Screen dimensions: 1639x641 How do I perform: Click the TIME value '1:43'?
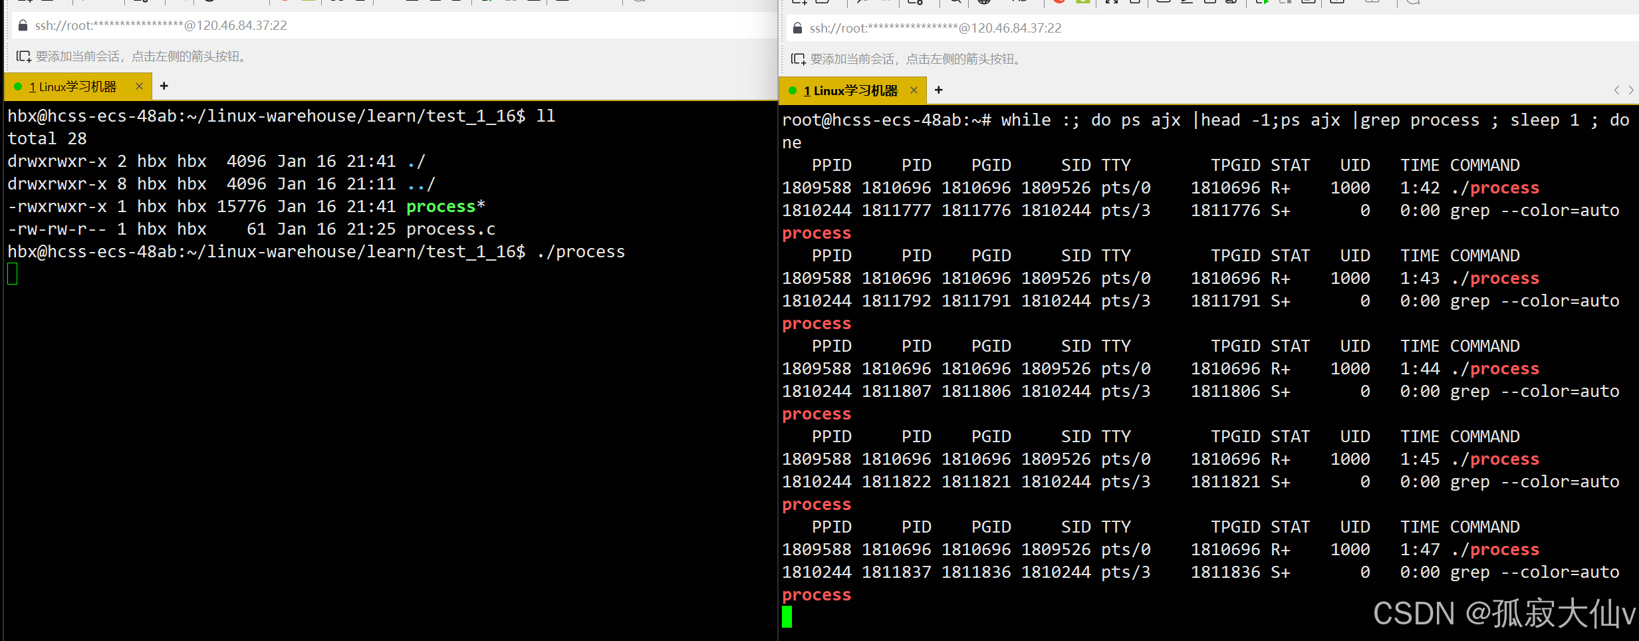click(1420, 279)
